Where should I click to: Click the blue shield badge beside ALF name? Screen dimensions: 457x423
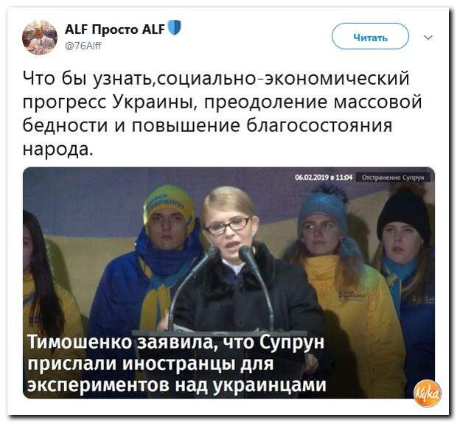tap(175, 28)
